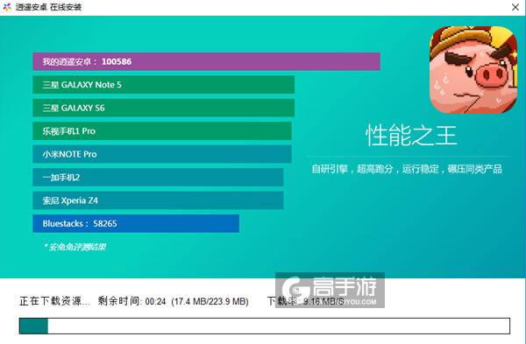
Task: Select the purple 我的逍遥安卓 100586 bar
Action: pyautogui.click(x=206, y=61)
